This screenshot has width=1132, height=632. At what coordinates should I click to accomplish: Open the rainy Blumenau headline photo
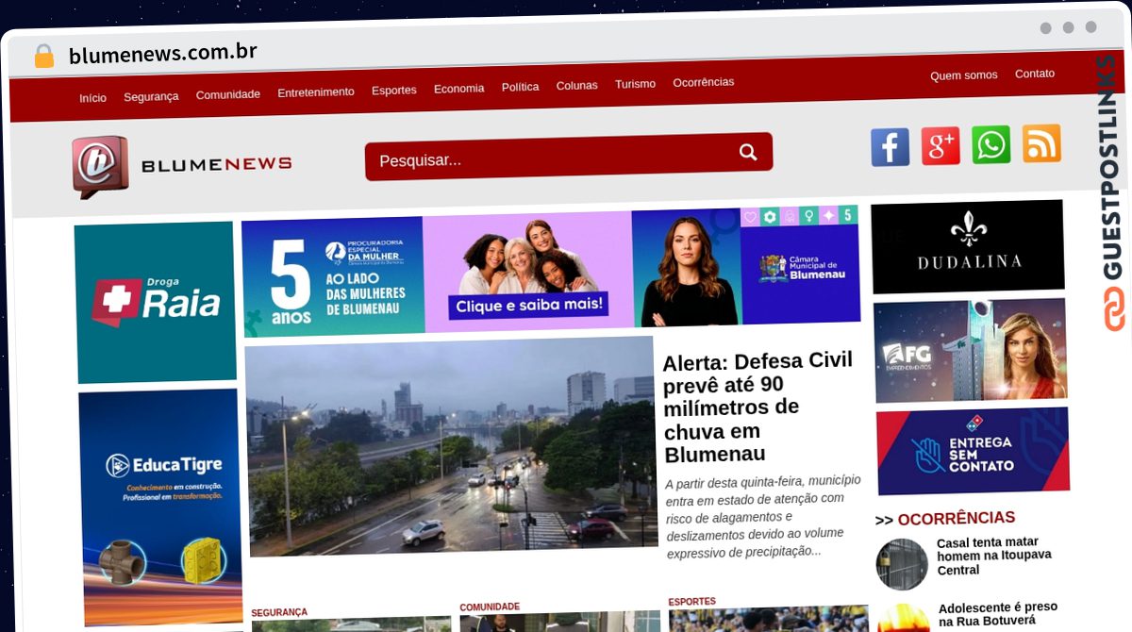(453, 447)
